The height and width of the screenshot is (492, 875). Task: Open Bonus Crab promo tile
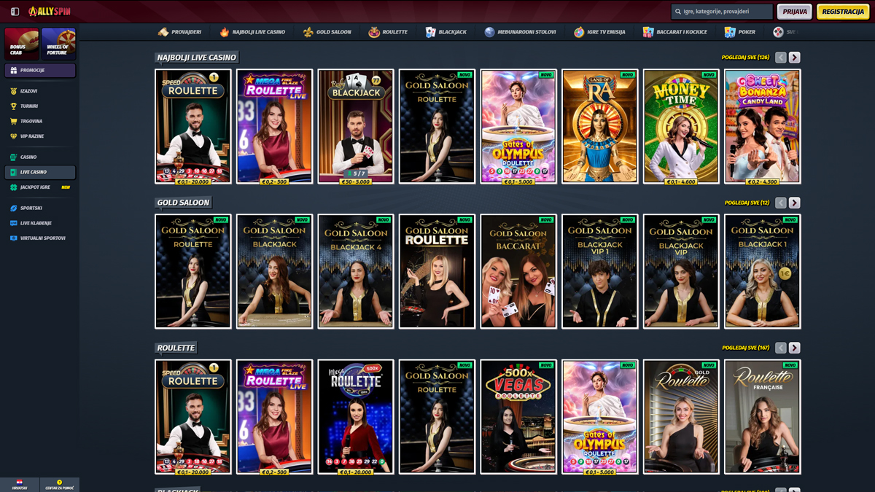21,44
